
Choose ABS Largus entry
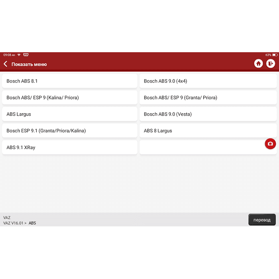[70, 114]
